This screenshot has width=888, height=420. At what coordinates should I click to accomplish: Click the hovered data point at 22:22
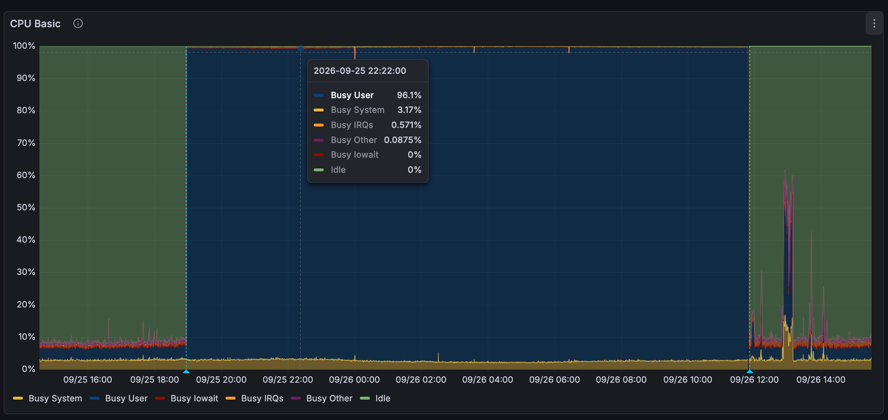300,48
